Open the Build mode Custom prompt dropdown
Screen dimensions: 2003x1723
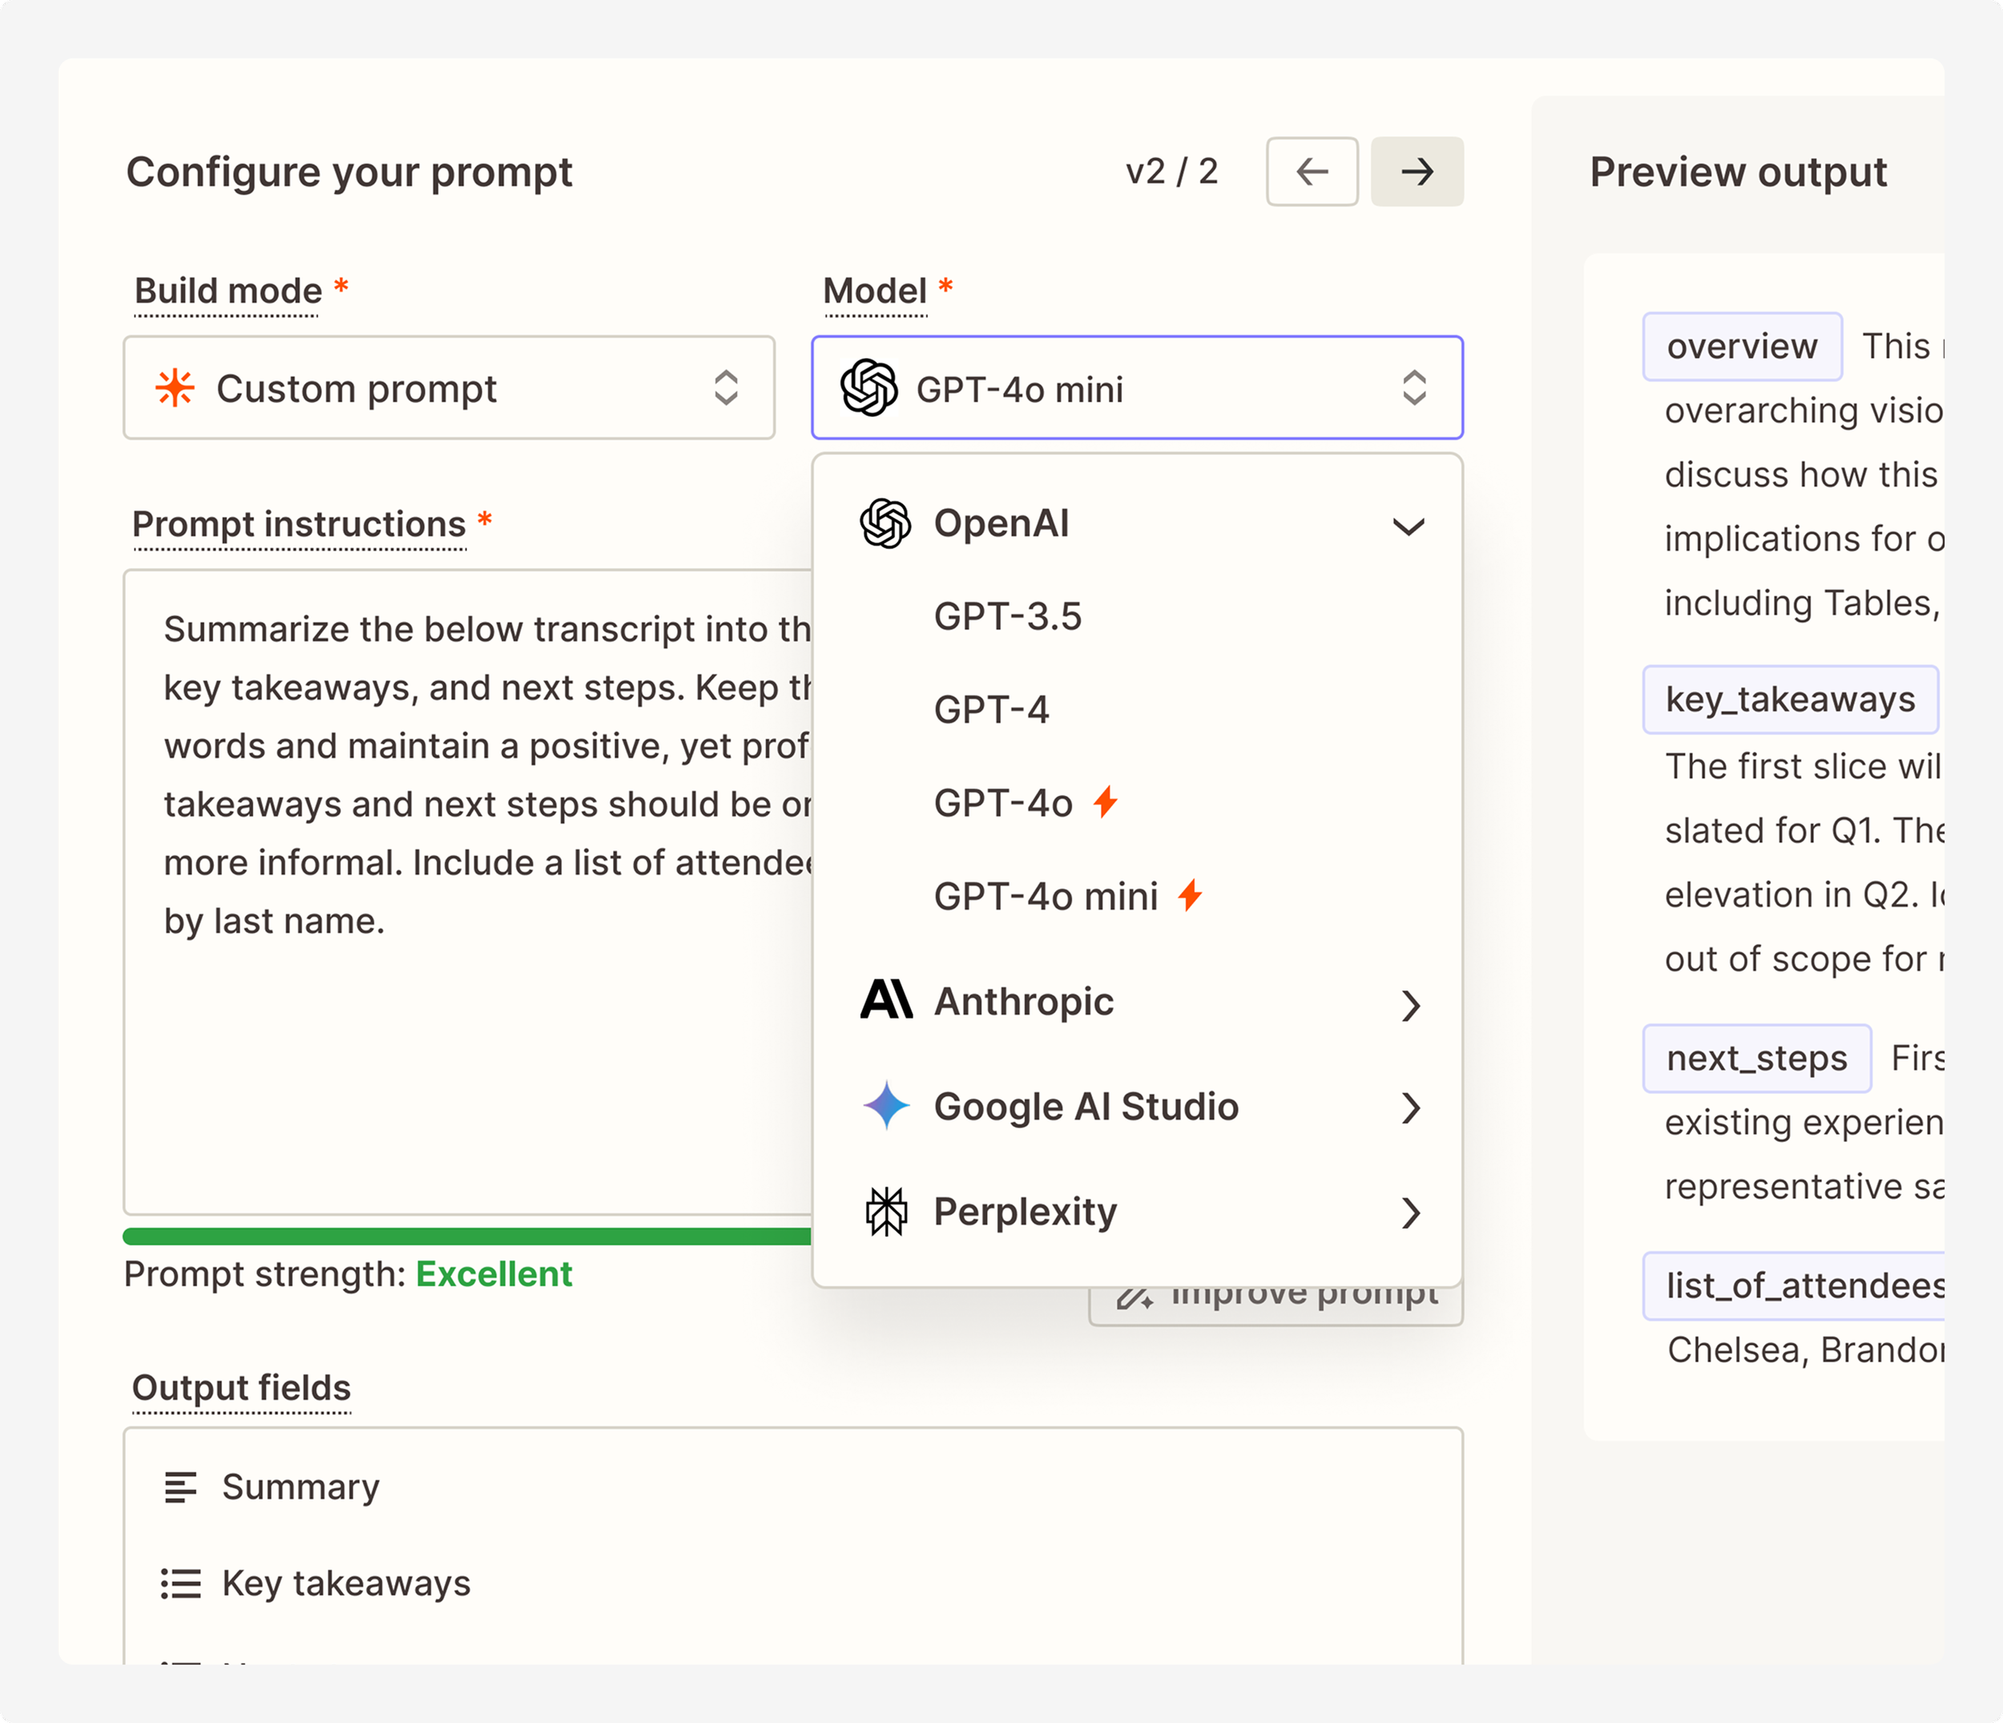(x=449, y=388)
